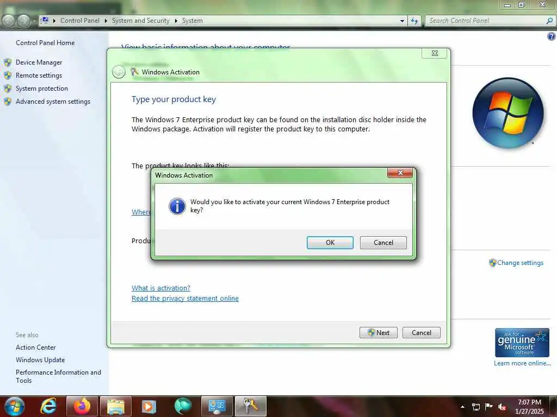This screenshot has width=557, height=417.
Task: Click the shield icon beside Device Manager
Action: (8, 62)
